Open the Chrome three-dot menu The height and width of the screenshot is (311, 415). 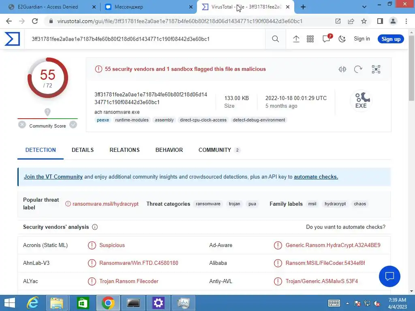click(406, 21)
